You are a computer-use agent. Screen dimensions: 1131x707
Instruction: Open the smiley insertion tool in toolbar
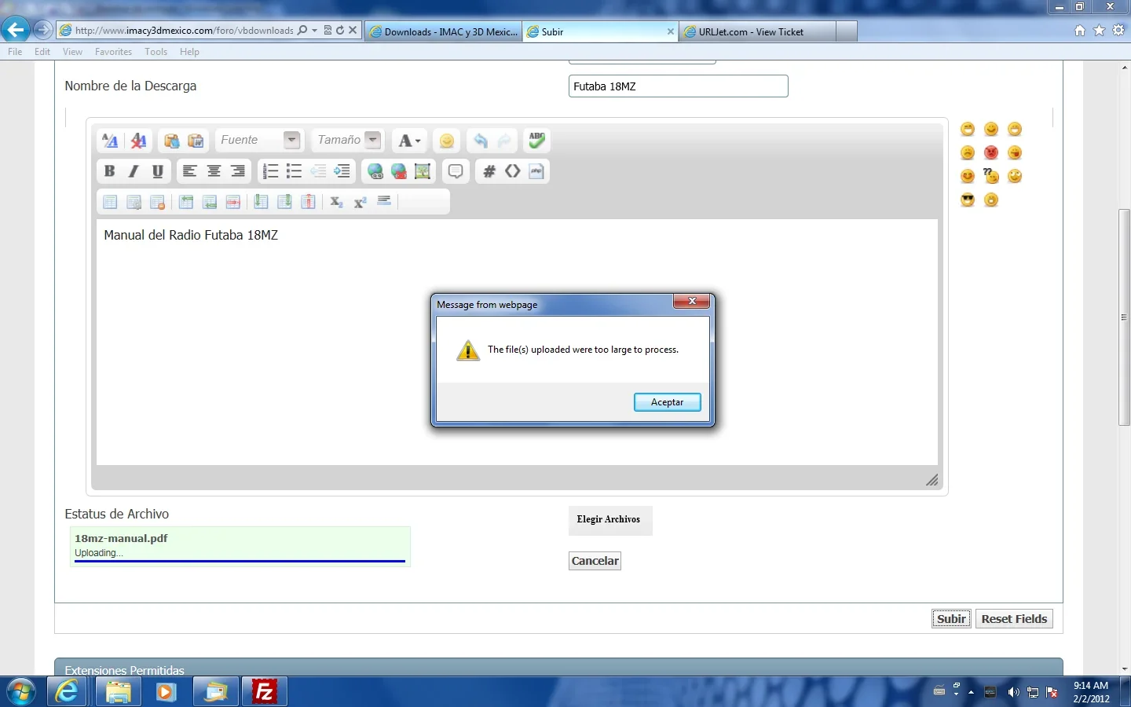pyautogui.click(x=446, y=141)
